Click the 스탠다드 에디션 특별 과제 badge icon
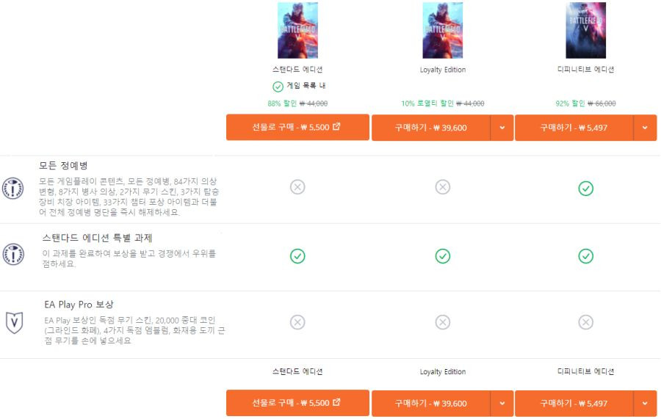Screen dimensions: 661x419 [13, 254]
